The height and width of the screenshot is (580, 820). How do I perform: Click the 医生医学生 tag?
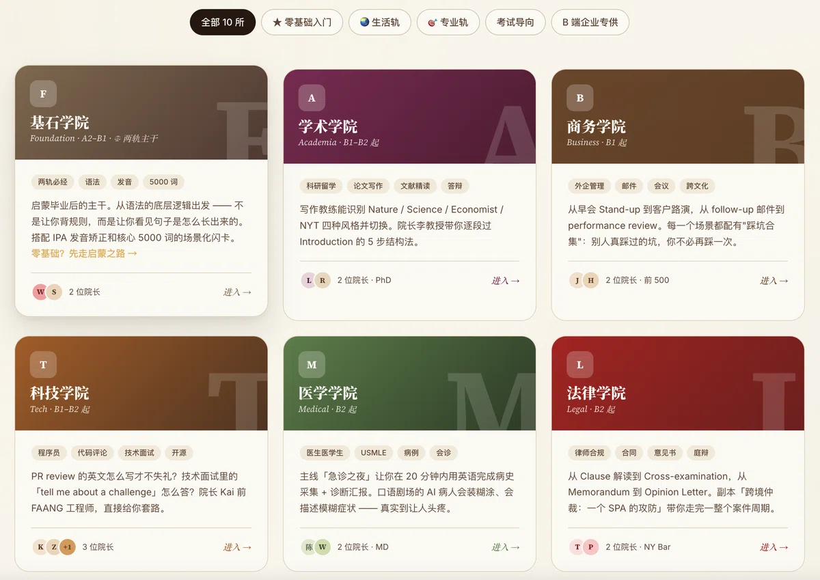tap(325, 452)
